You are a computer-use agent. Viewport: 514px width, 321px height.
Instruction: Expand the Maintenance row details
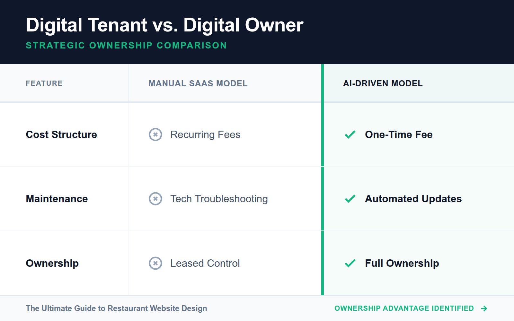(x=57, y=199)
